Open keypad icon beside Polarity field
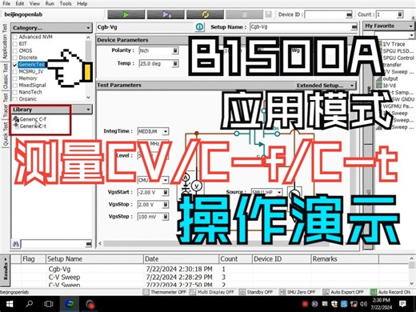 175,50
